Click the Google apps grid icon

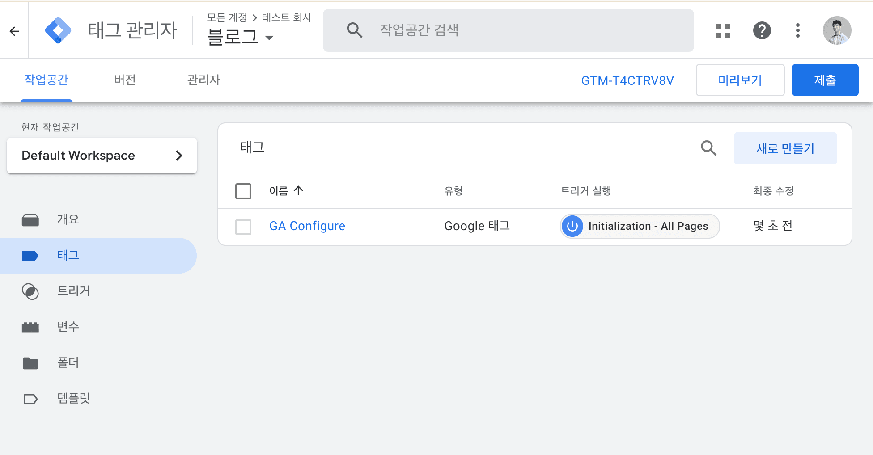[722, 30]
